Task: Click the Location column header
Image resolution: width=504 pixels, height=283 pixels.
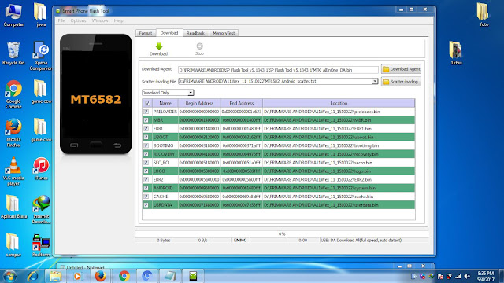Action: [339, 103]
